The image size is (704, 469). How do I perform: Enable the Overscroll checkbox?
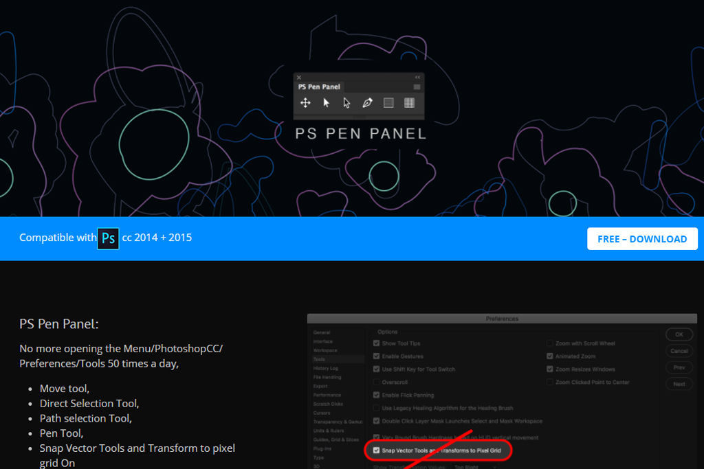[x=376, y=382]
